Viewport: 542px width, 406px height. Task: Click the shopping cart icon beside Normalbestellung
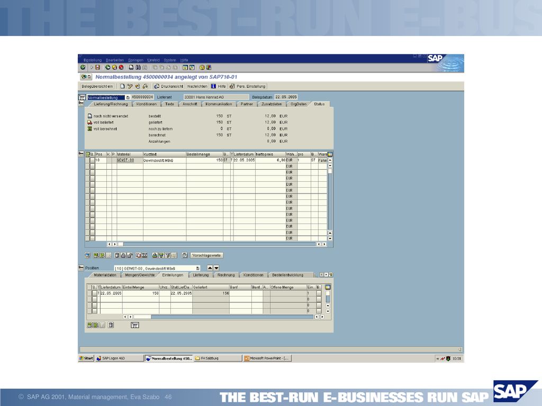[82, 97]
